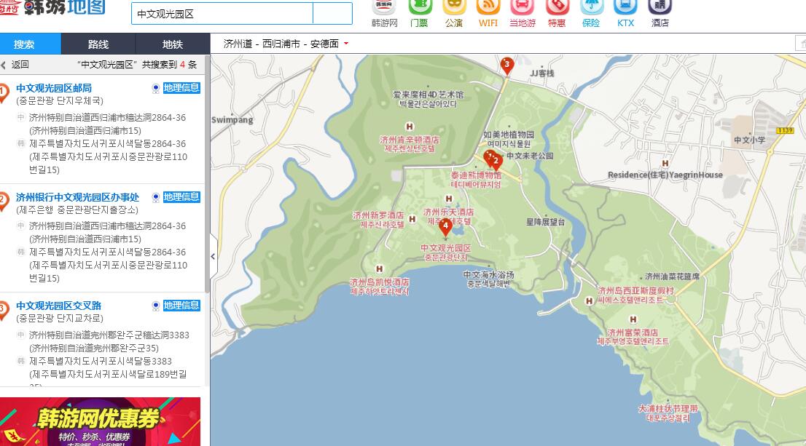Click map marker number 3
Screen dimensions: 806x446
pos(506,65)
